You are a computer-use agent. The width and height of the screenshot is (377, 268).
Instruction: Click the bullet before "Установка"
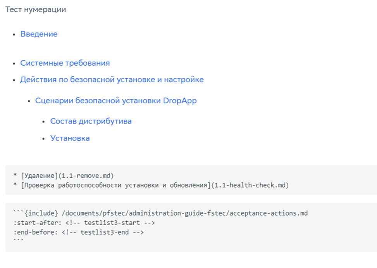(44, 139)
